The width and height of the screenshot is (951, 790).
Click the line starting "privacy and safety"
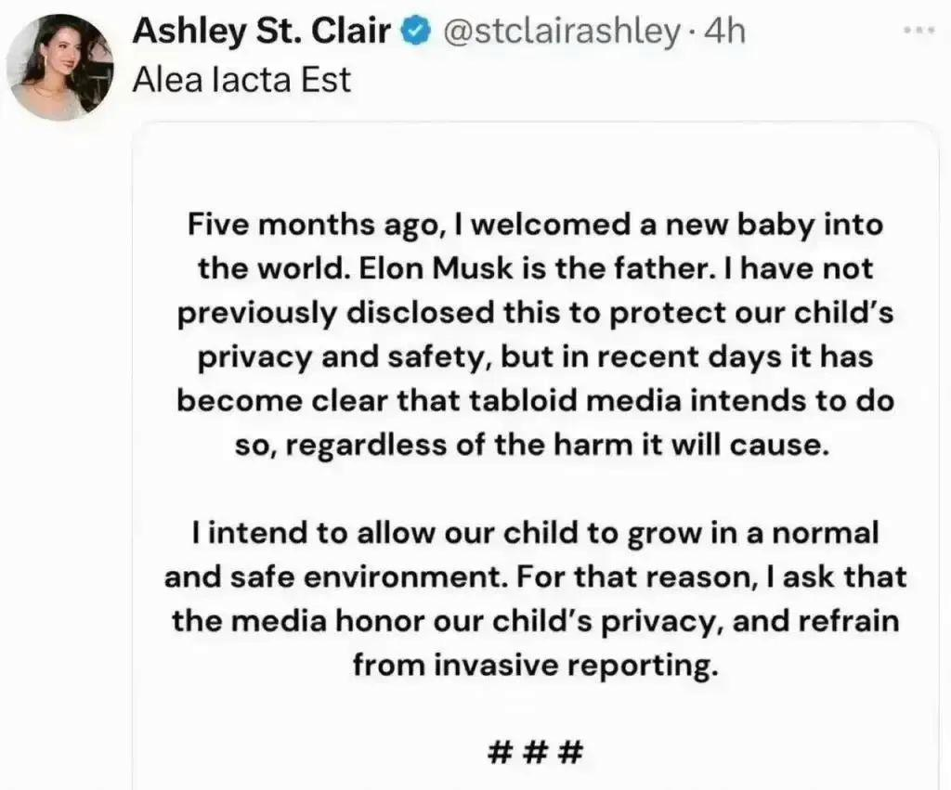point(534,358)
